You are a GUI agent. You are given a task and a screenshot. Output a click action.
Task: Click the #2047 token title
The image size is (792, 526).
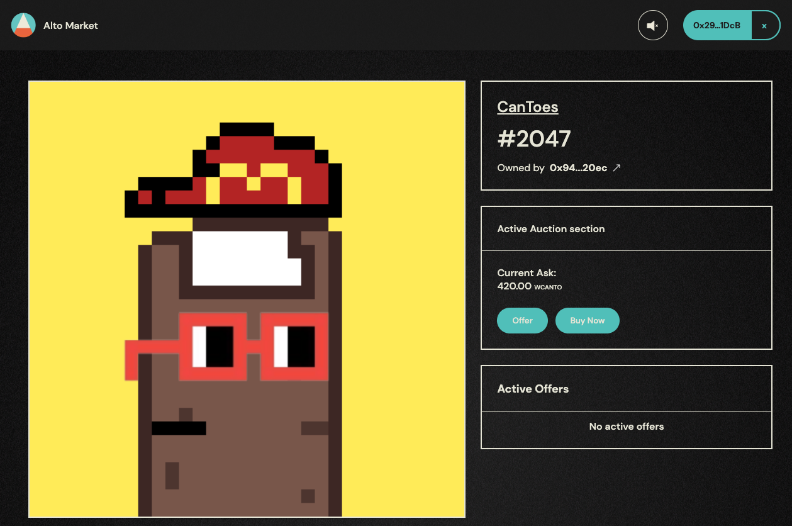533,138
